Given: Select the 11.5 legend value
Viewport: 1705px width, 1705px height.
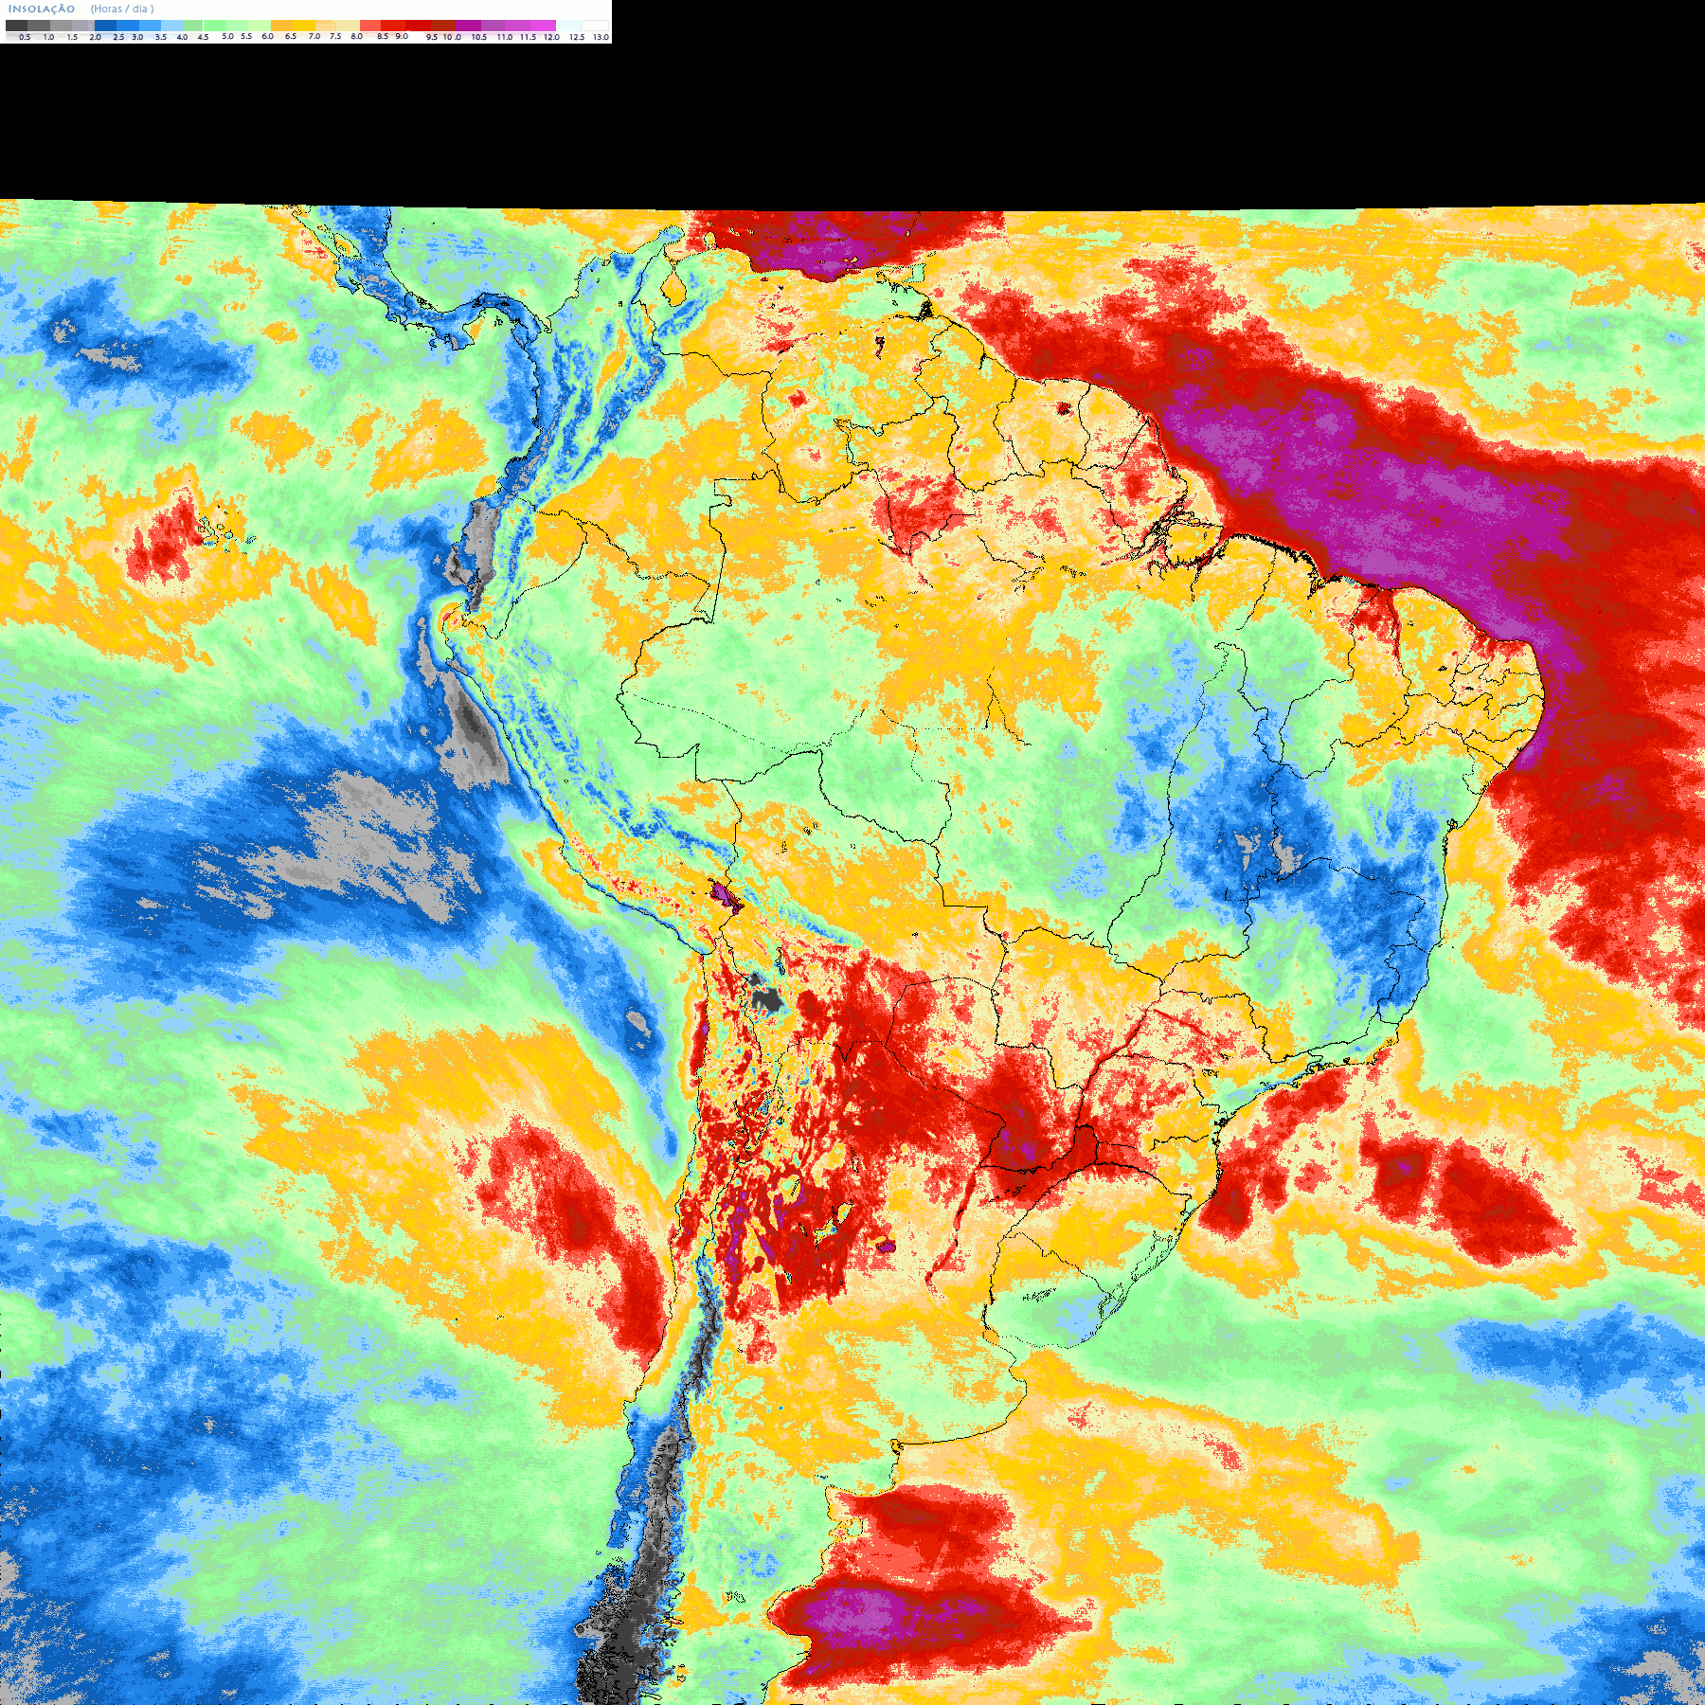Looking at the screenshot, I should (528, 37).
